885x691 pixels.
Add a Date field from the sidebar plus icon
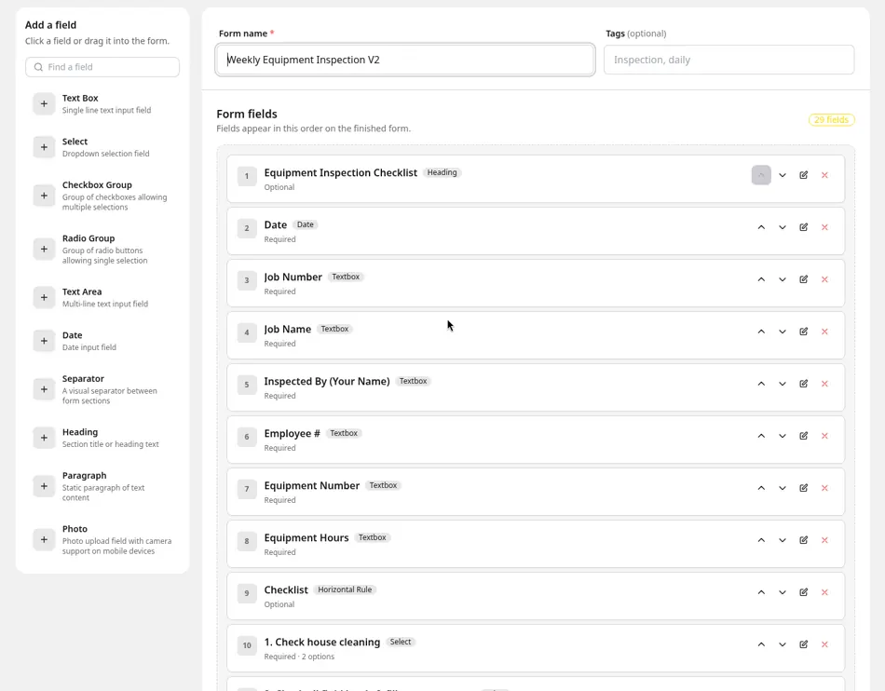44,341
